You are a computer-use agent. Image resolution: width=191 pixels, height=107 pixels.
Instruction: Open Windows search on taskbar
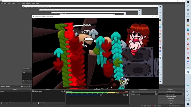188,6
